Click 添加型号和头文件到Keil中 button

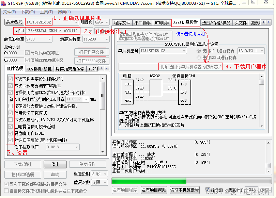(x=144, y=36)
